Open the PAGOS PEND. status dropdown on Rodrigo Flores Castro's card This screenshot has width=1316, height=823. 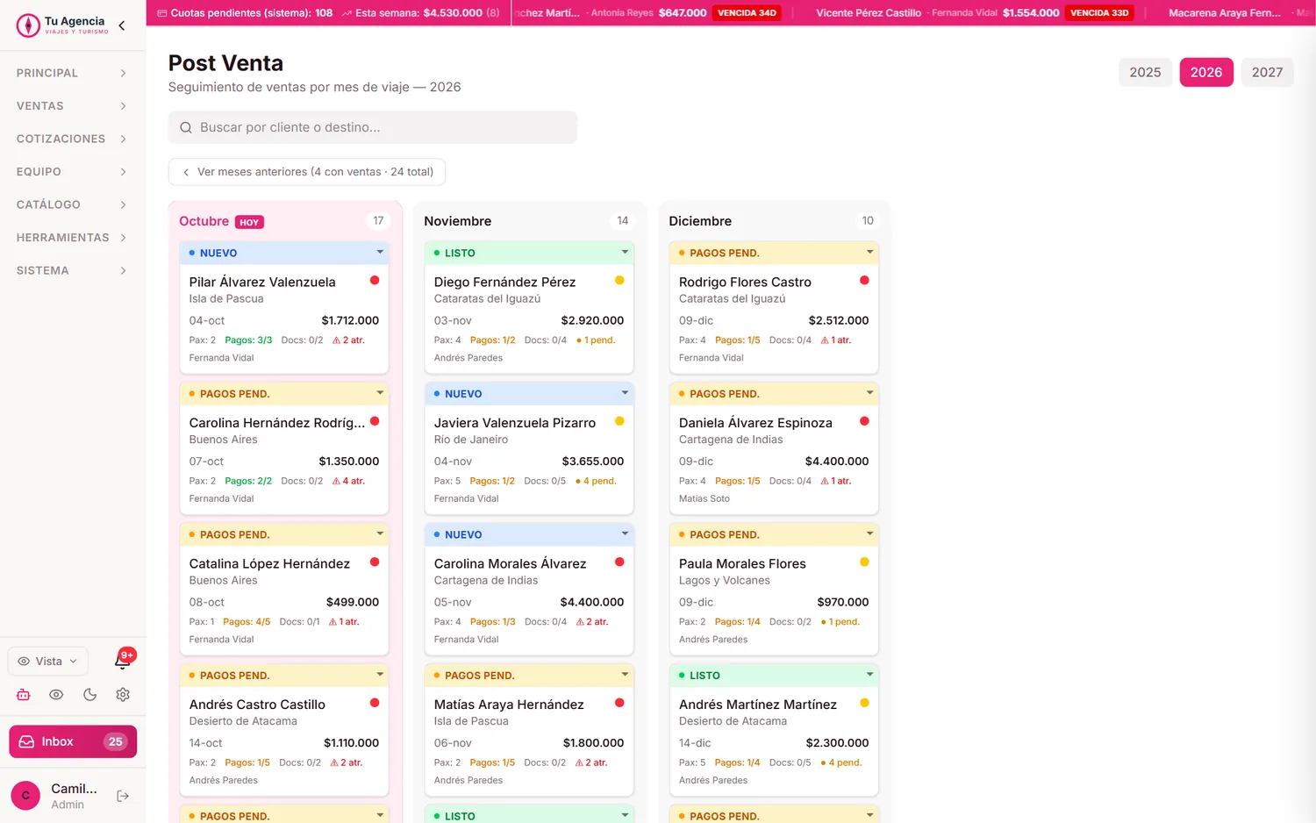point(774,253)
